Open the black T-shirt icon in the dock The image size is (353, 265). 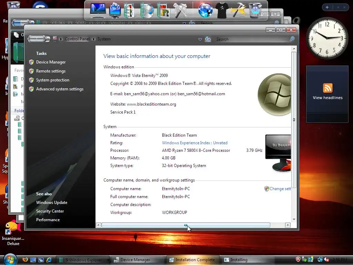[222, 10]
